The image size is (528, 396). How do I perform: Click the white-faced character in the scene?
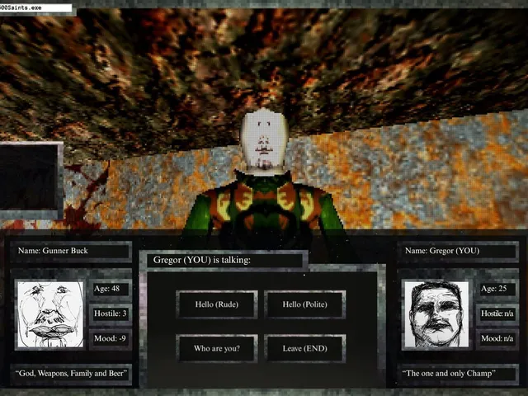265,175
